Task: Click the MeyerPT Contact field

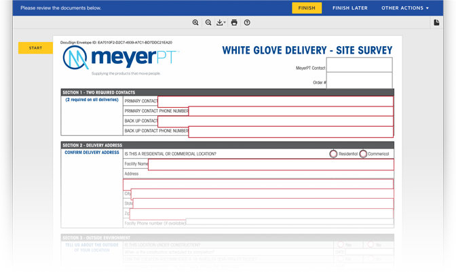Action: [x=359, y=64]
